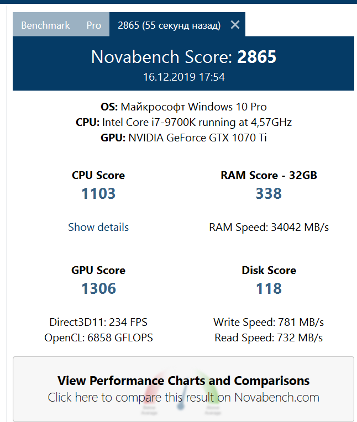The image size is (357, 422).
Task: Select the 2865 result tab
Action: point(169,25)
